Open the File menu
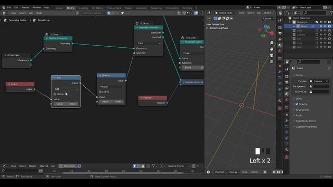The width and height of the screenshot is (333, 187). 9,7
